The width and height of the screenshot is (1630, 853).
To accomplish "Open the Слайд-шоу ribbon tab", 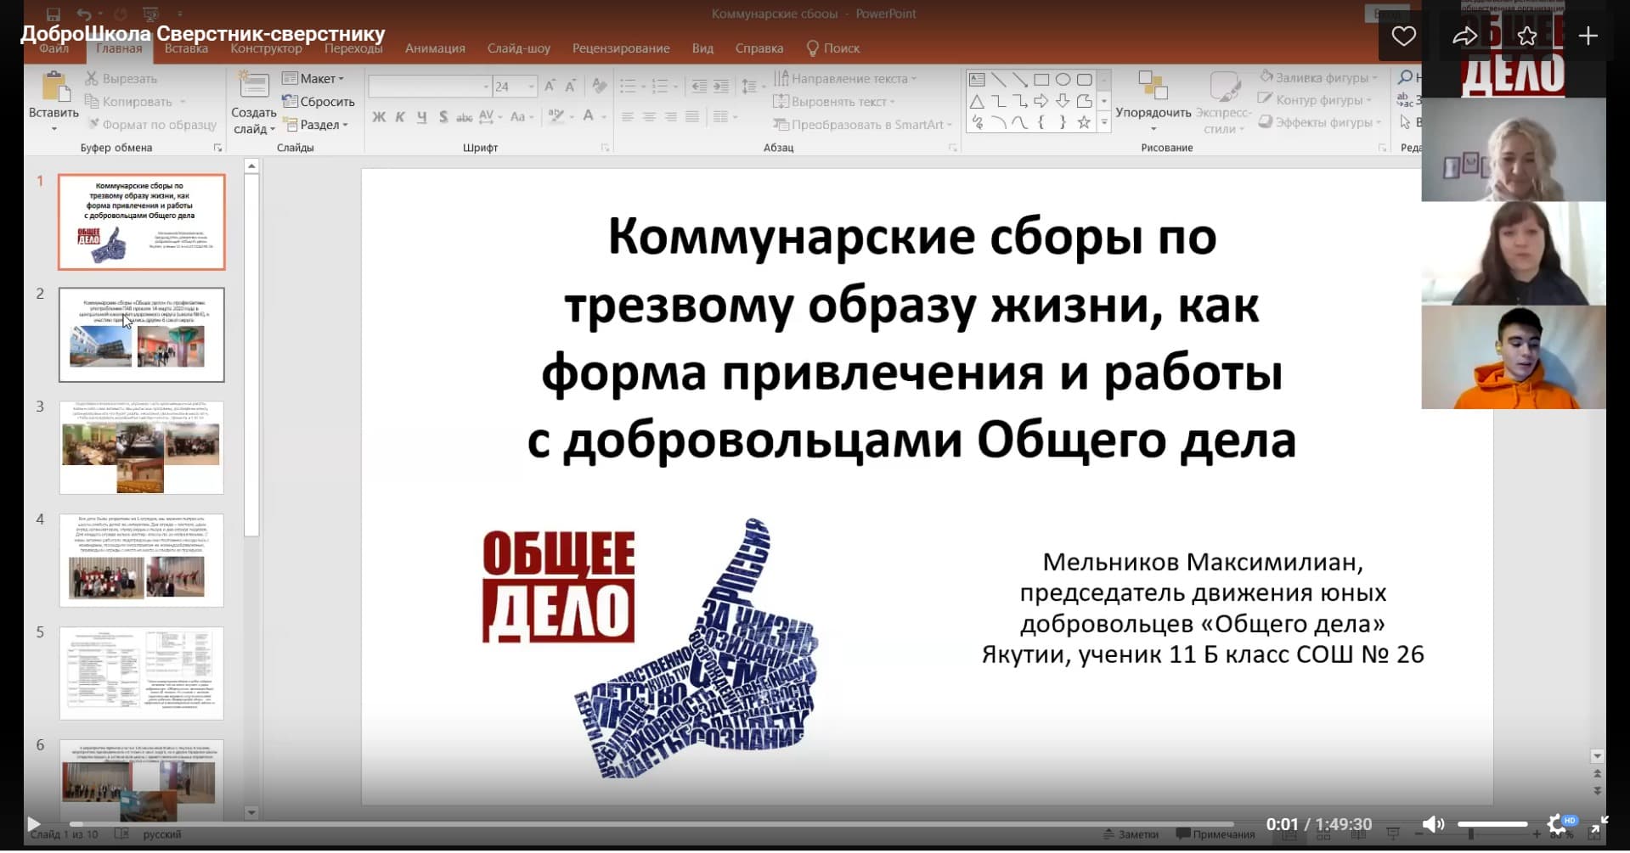I will click(518, 48).
